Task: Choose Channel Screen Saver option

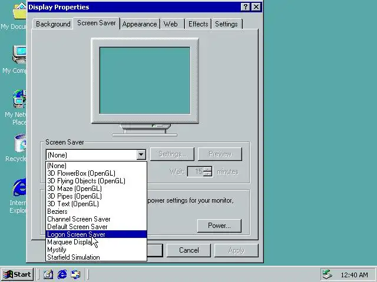Action: [x=96, y=219]
